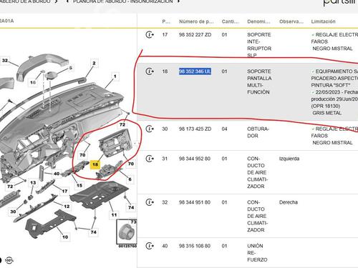
Task: Click the SOPORTE PANTALLA MULTI-FUNCIÓN description
Action: [x=259, y=81]
